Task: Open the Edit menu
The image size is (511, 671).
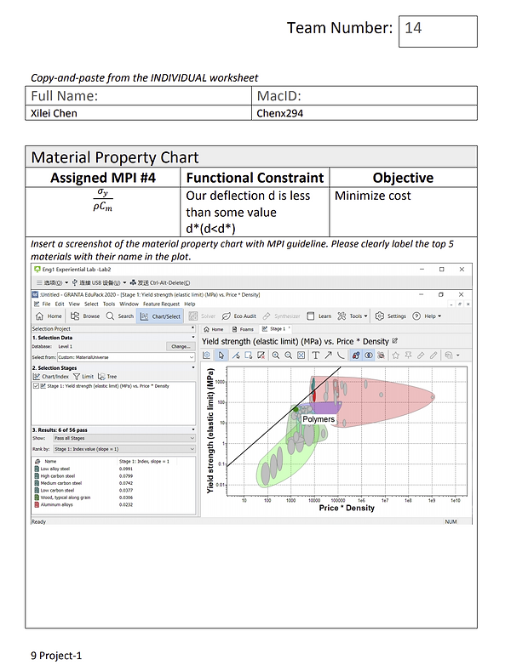Action: (x=60, y=304)
